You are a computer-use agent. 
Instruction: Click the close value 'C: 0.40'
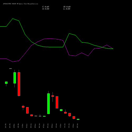[46, 7]
